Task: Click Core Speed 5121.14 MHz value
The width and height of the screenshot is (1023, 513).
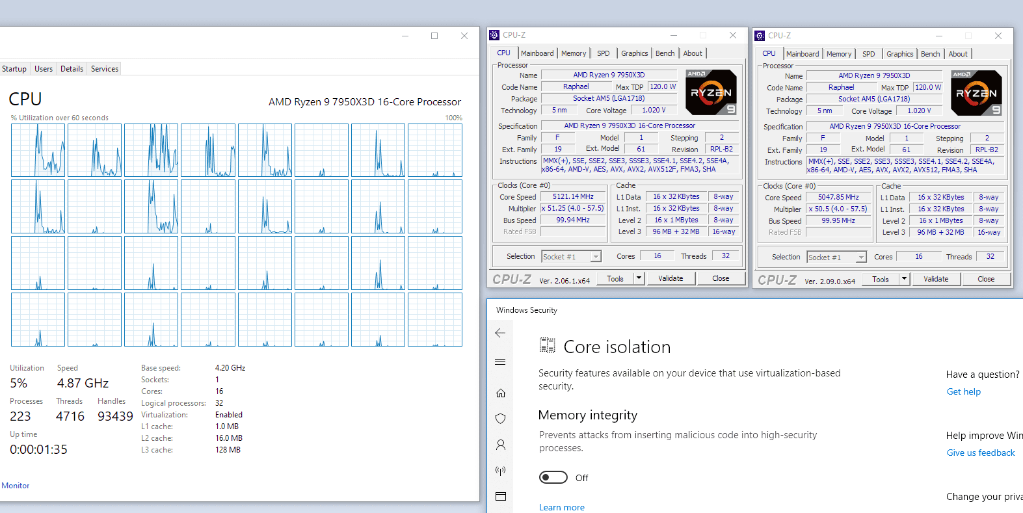Action: point(573,196)
